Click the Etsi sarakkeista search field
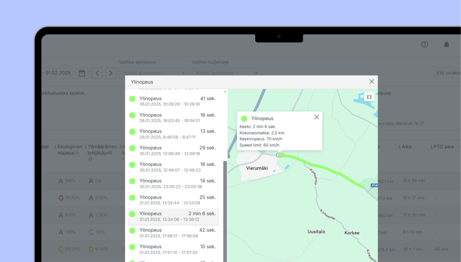Image resolution: width=461 pixels, height=262 pixels. click(447, 73)
